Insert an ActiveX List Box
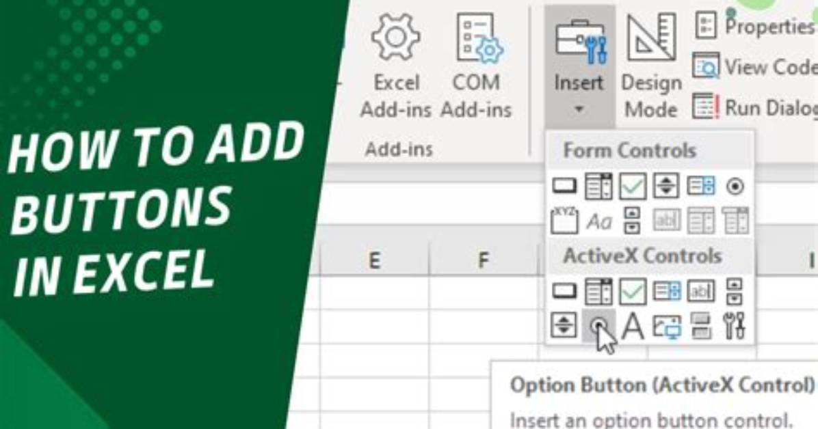 pyautogui.click(x=667, y=291)
